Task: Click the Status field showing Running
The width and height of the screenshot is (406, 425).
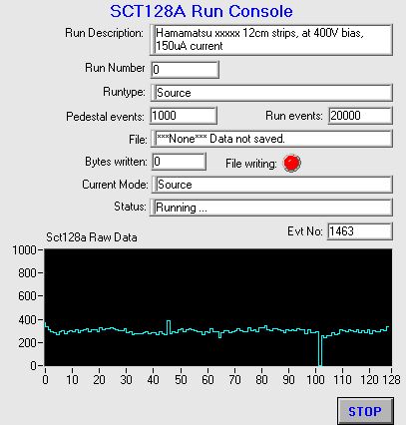Action: click(x=271, y=208)
